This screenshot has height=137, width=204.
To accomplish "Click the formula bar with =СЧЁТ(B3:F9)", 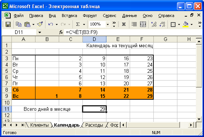I will [133, 32].
